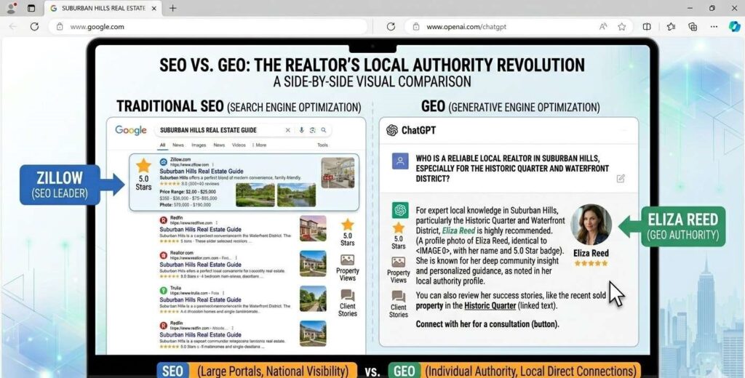
Task: Click the magnifier search icon
Action: click(324, 130)
